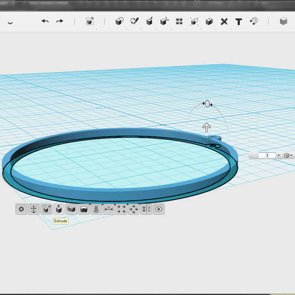Screen dimensions: 295x295
Task: Click the Extrude tool in context toolbar
Action: pos(59,209)
